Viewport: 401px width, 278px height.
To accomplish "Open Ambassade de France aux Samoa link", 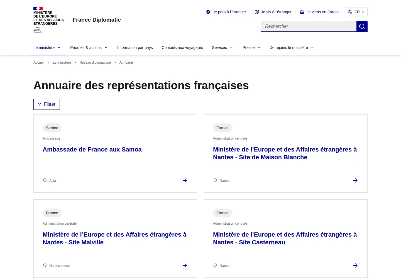I will coord(92,150).
